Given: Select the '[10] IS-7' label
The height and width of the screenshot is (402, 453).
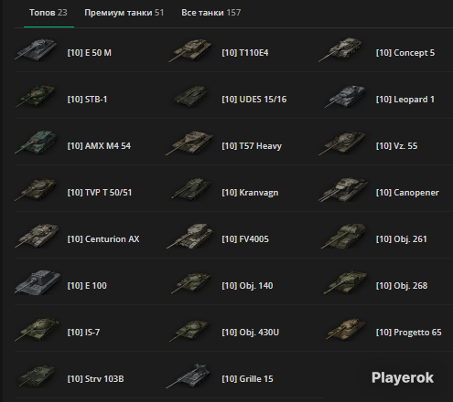Looking at the screenshot, I should click(83, 333).
